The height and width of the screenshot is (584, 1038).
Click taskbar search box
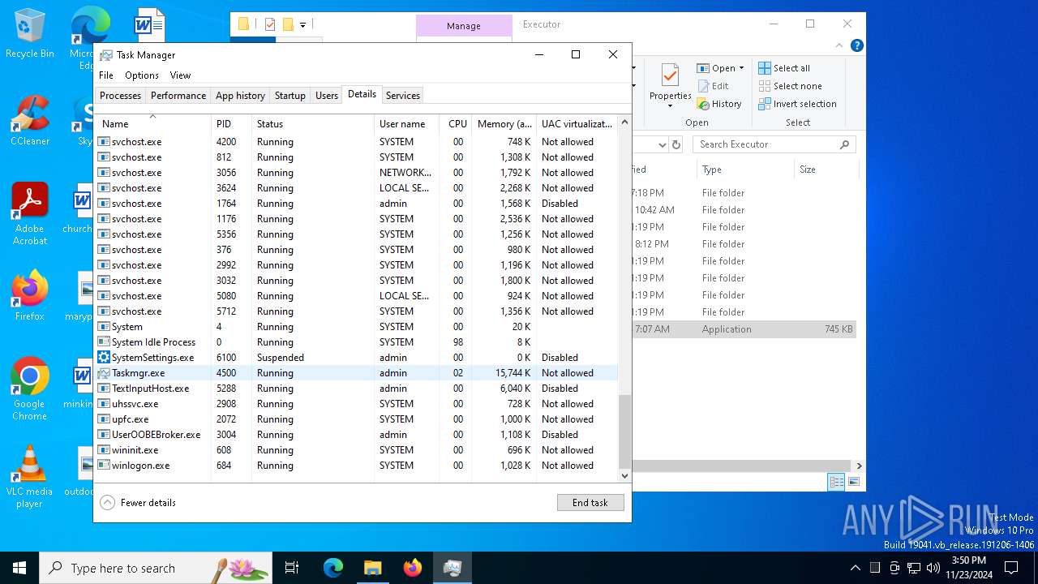coord(156,568)
